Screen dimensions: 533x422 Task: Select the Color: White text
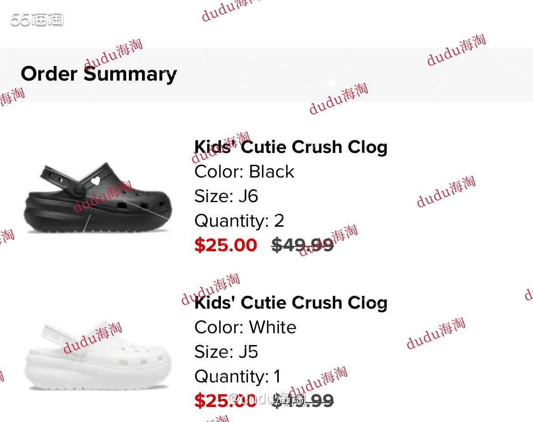[245, 327]
